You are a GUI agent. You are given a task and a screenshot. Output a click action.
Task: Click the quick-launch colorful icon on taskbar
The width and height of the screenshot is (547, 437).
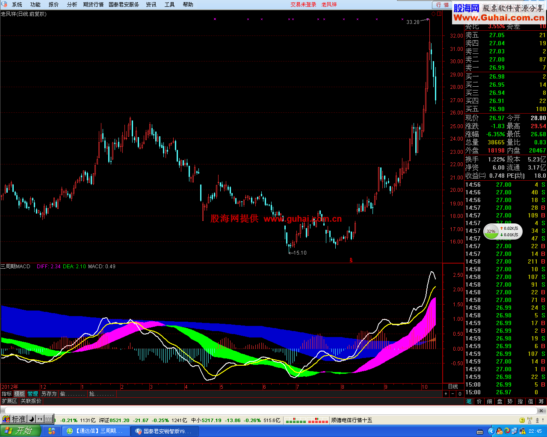(x=52, y=431)
